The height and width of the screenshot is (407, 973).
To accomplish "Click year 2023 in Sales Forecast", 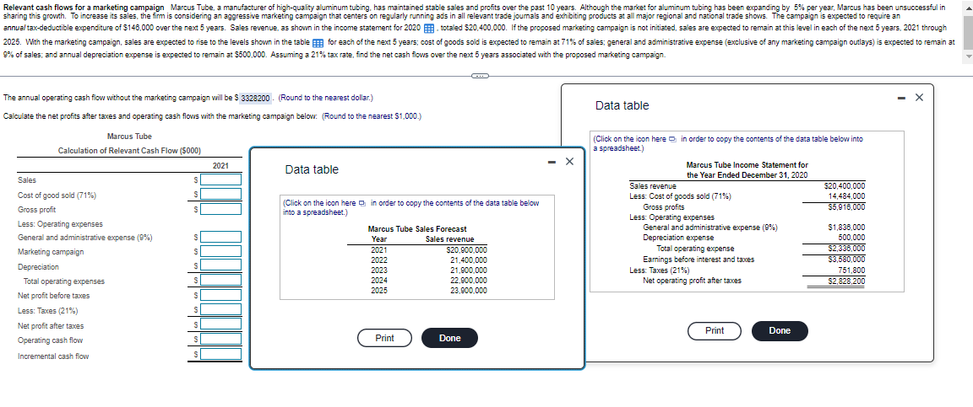I will point(378,270).
